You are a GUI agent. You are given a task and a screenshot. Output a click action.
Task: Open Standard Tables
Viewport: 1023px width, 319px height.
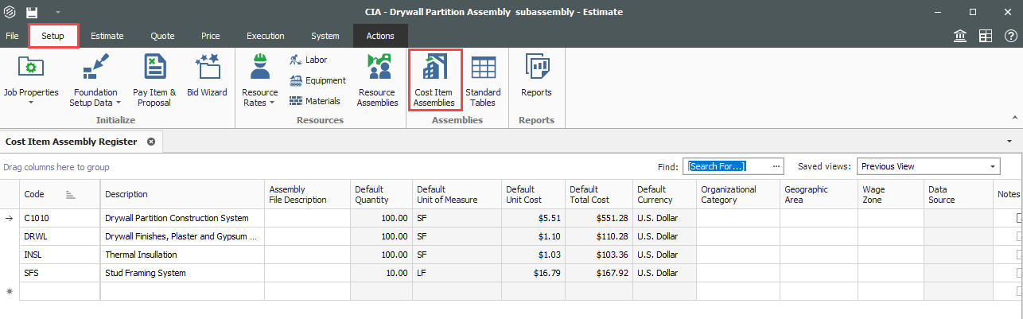click(482, 70)
